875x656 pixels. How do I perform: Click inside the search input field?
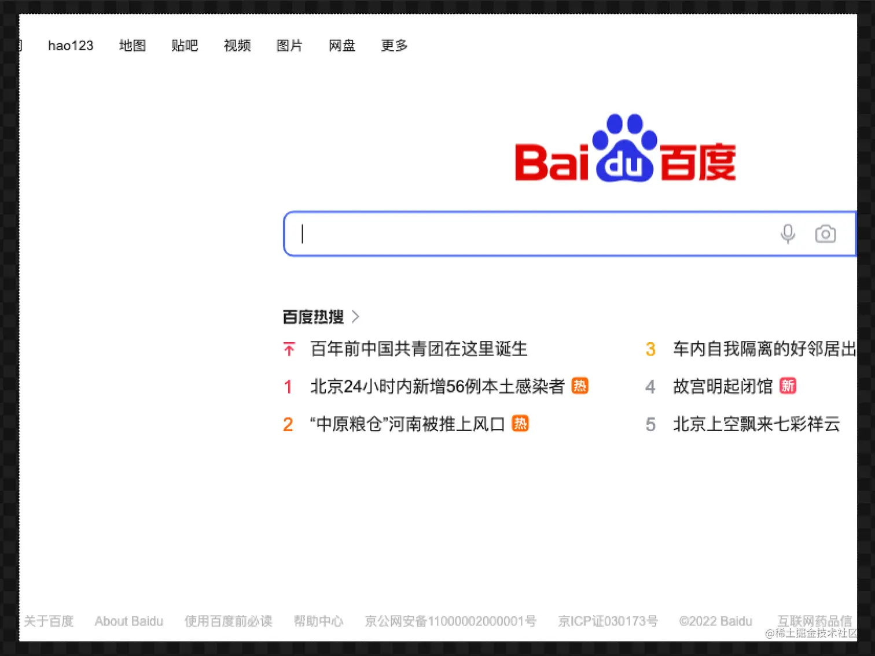(521, 234)
